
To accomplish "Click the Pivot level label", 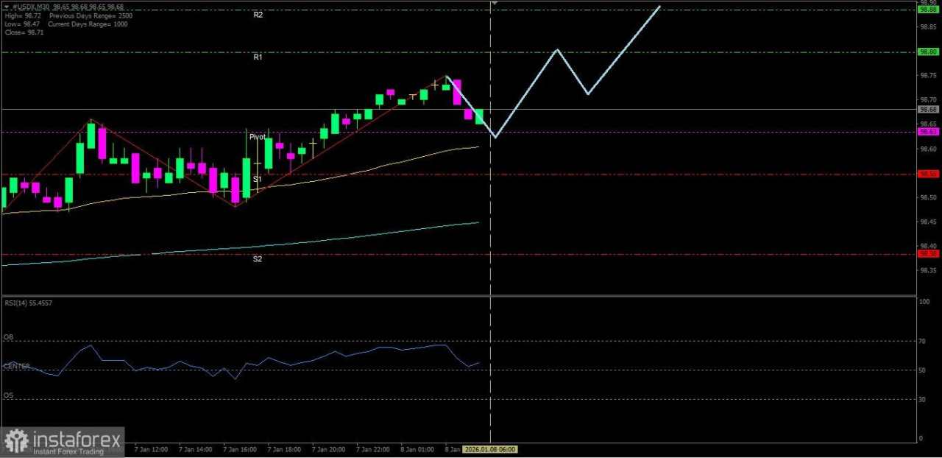I will (258, 137).
